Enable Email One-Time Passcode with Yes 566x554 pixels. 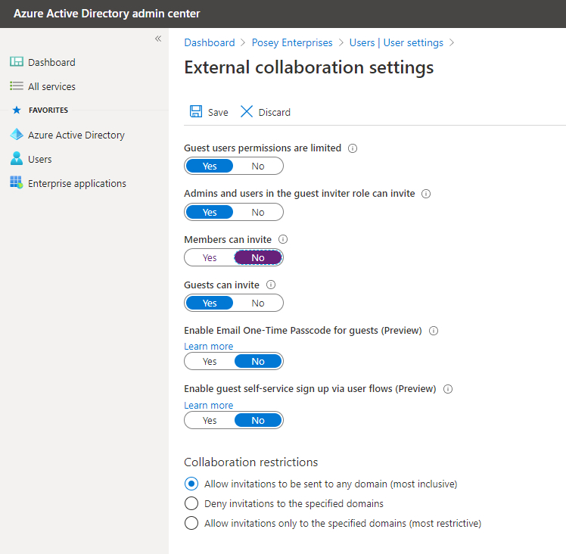point(210,361)
